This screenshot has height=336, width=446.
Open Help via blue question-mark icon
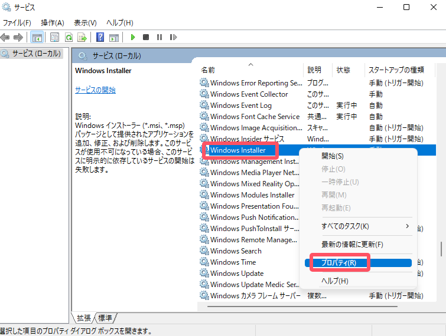(x=100, y=37)
